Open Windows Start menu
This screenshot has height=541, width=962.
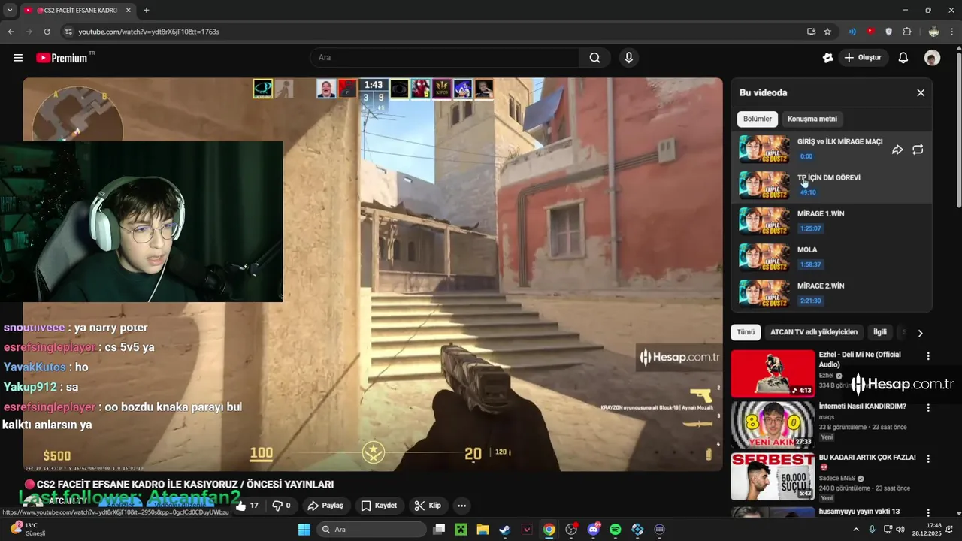click(x=304, y=530)
